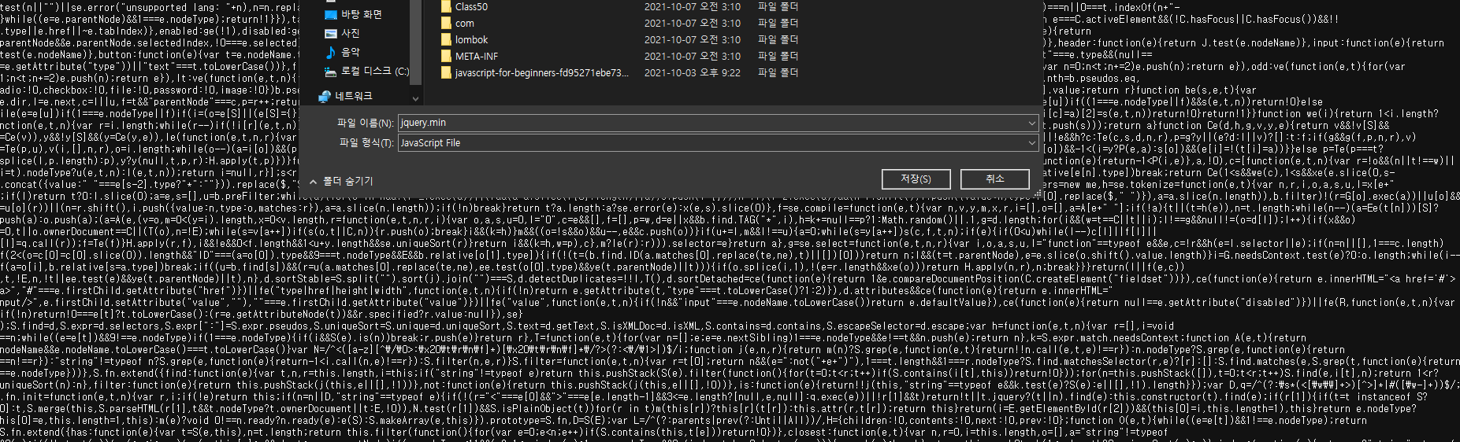Select the Class50 folder icon
Viewport: 1460px width, 442px height.
(x=447, y=6)
